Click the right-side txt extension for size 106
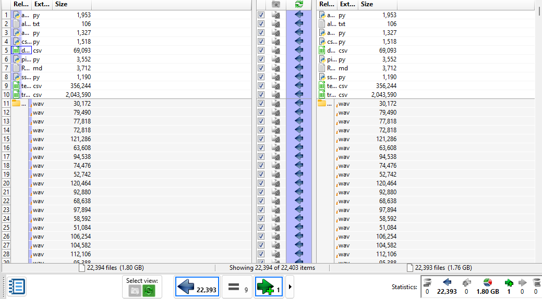The width and height of the screenshot is (542, 299). pos(342,24)
